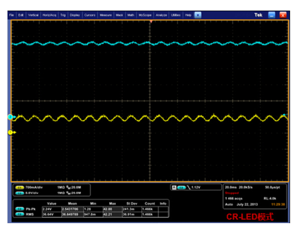This screenshot has width=302, height=232.
Task: Open the Horiz/Acq menu
Action: 49,15
